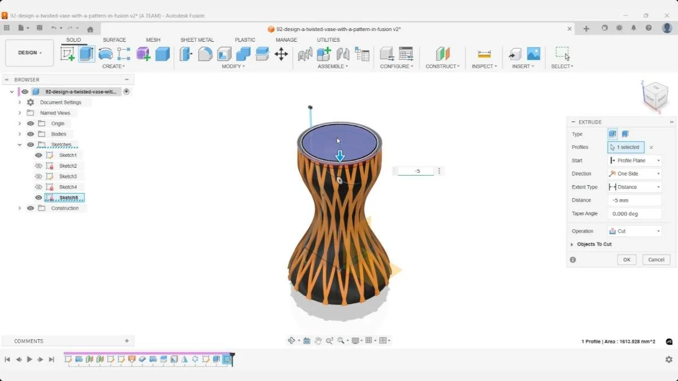Expand the Objects To Cut section
This screenshot has width=678, height=381.
click(572, 244)
